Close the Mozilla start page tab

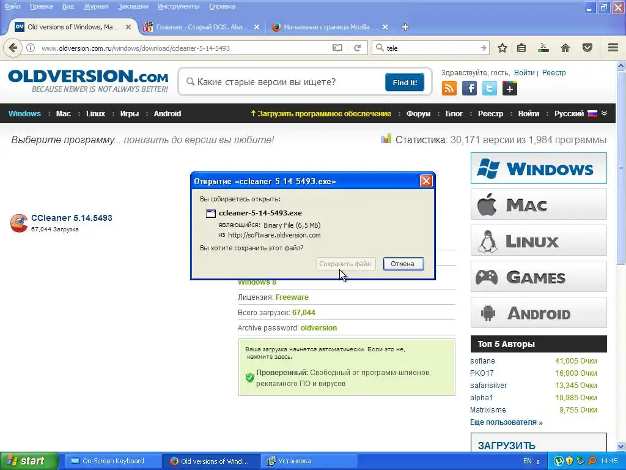pos(385,27)
